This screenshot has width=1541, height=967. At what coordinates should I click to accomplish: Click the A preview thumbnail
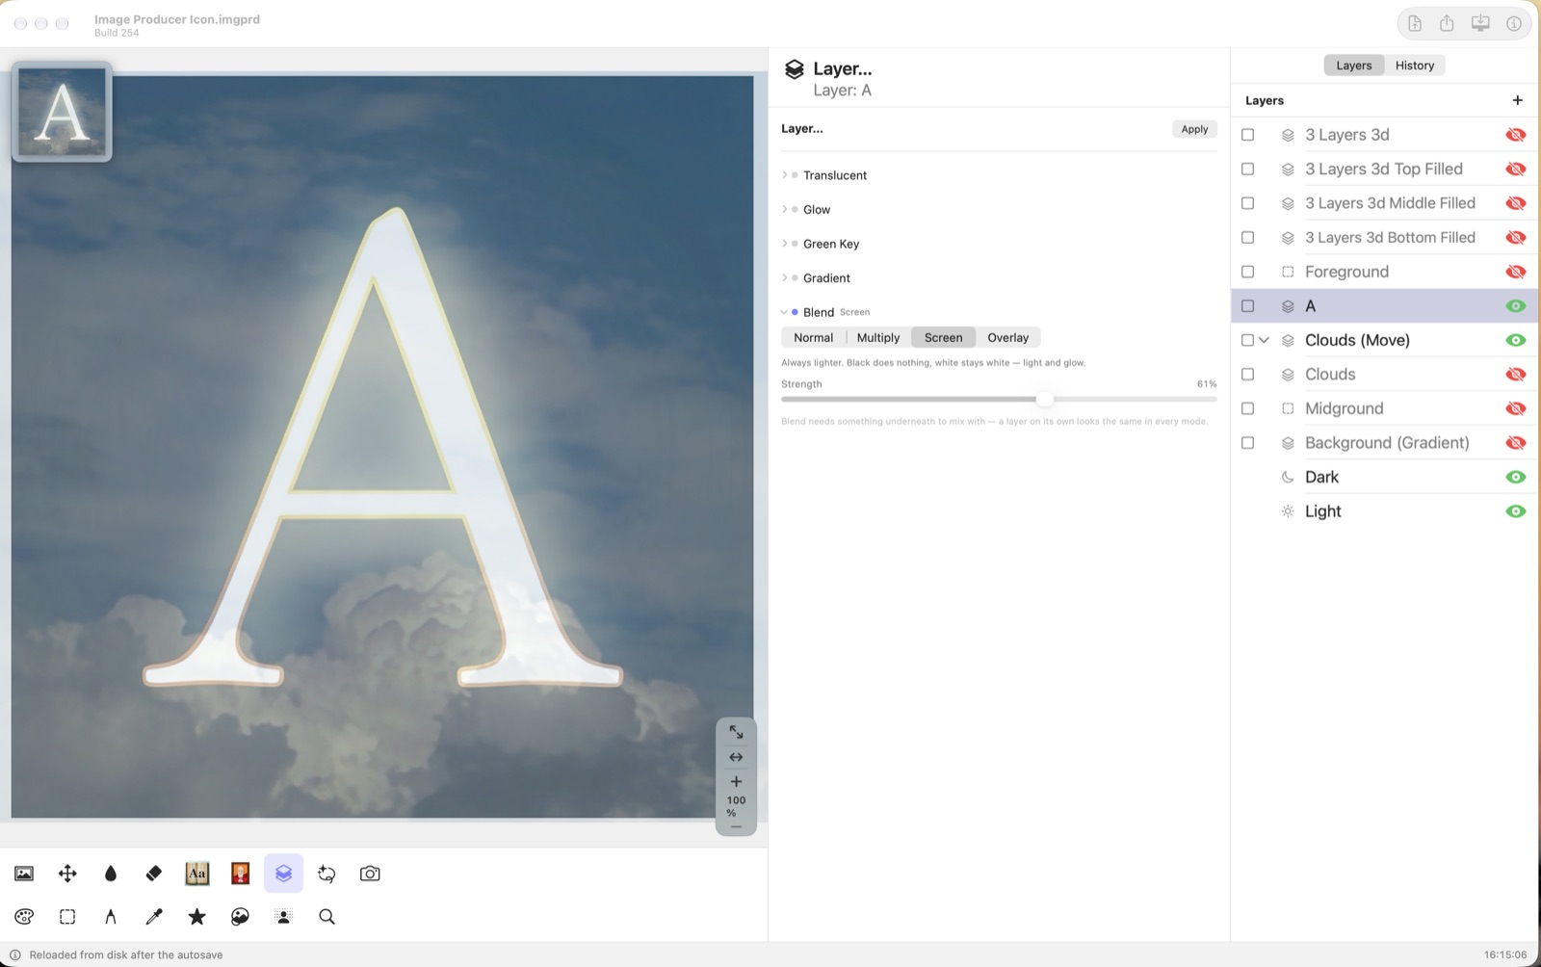[63, 112]
